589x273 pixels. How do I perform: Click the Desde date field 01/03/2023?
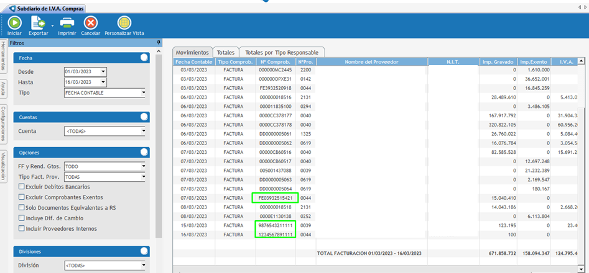click(83, 71)
